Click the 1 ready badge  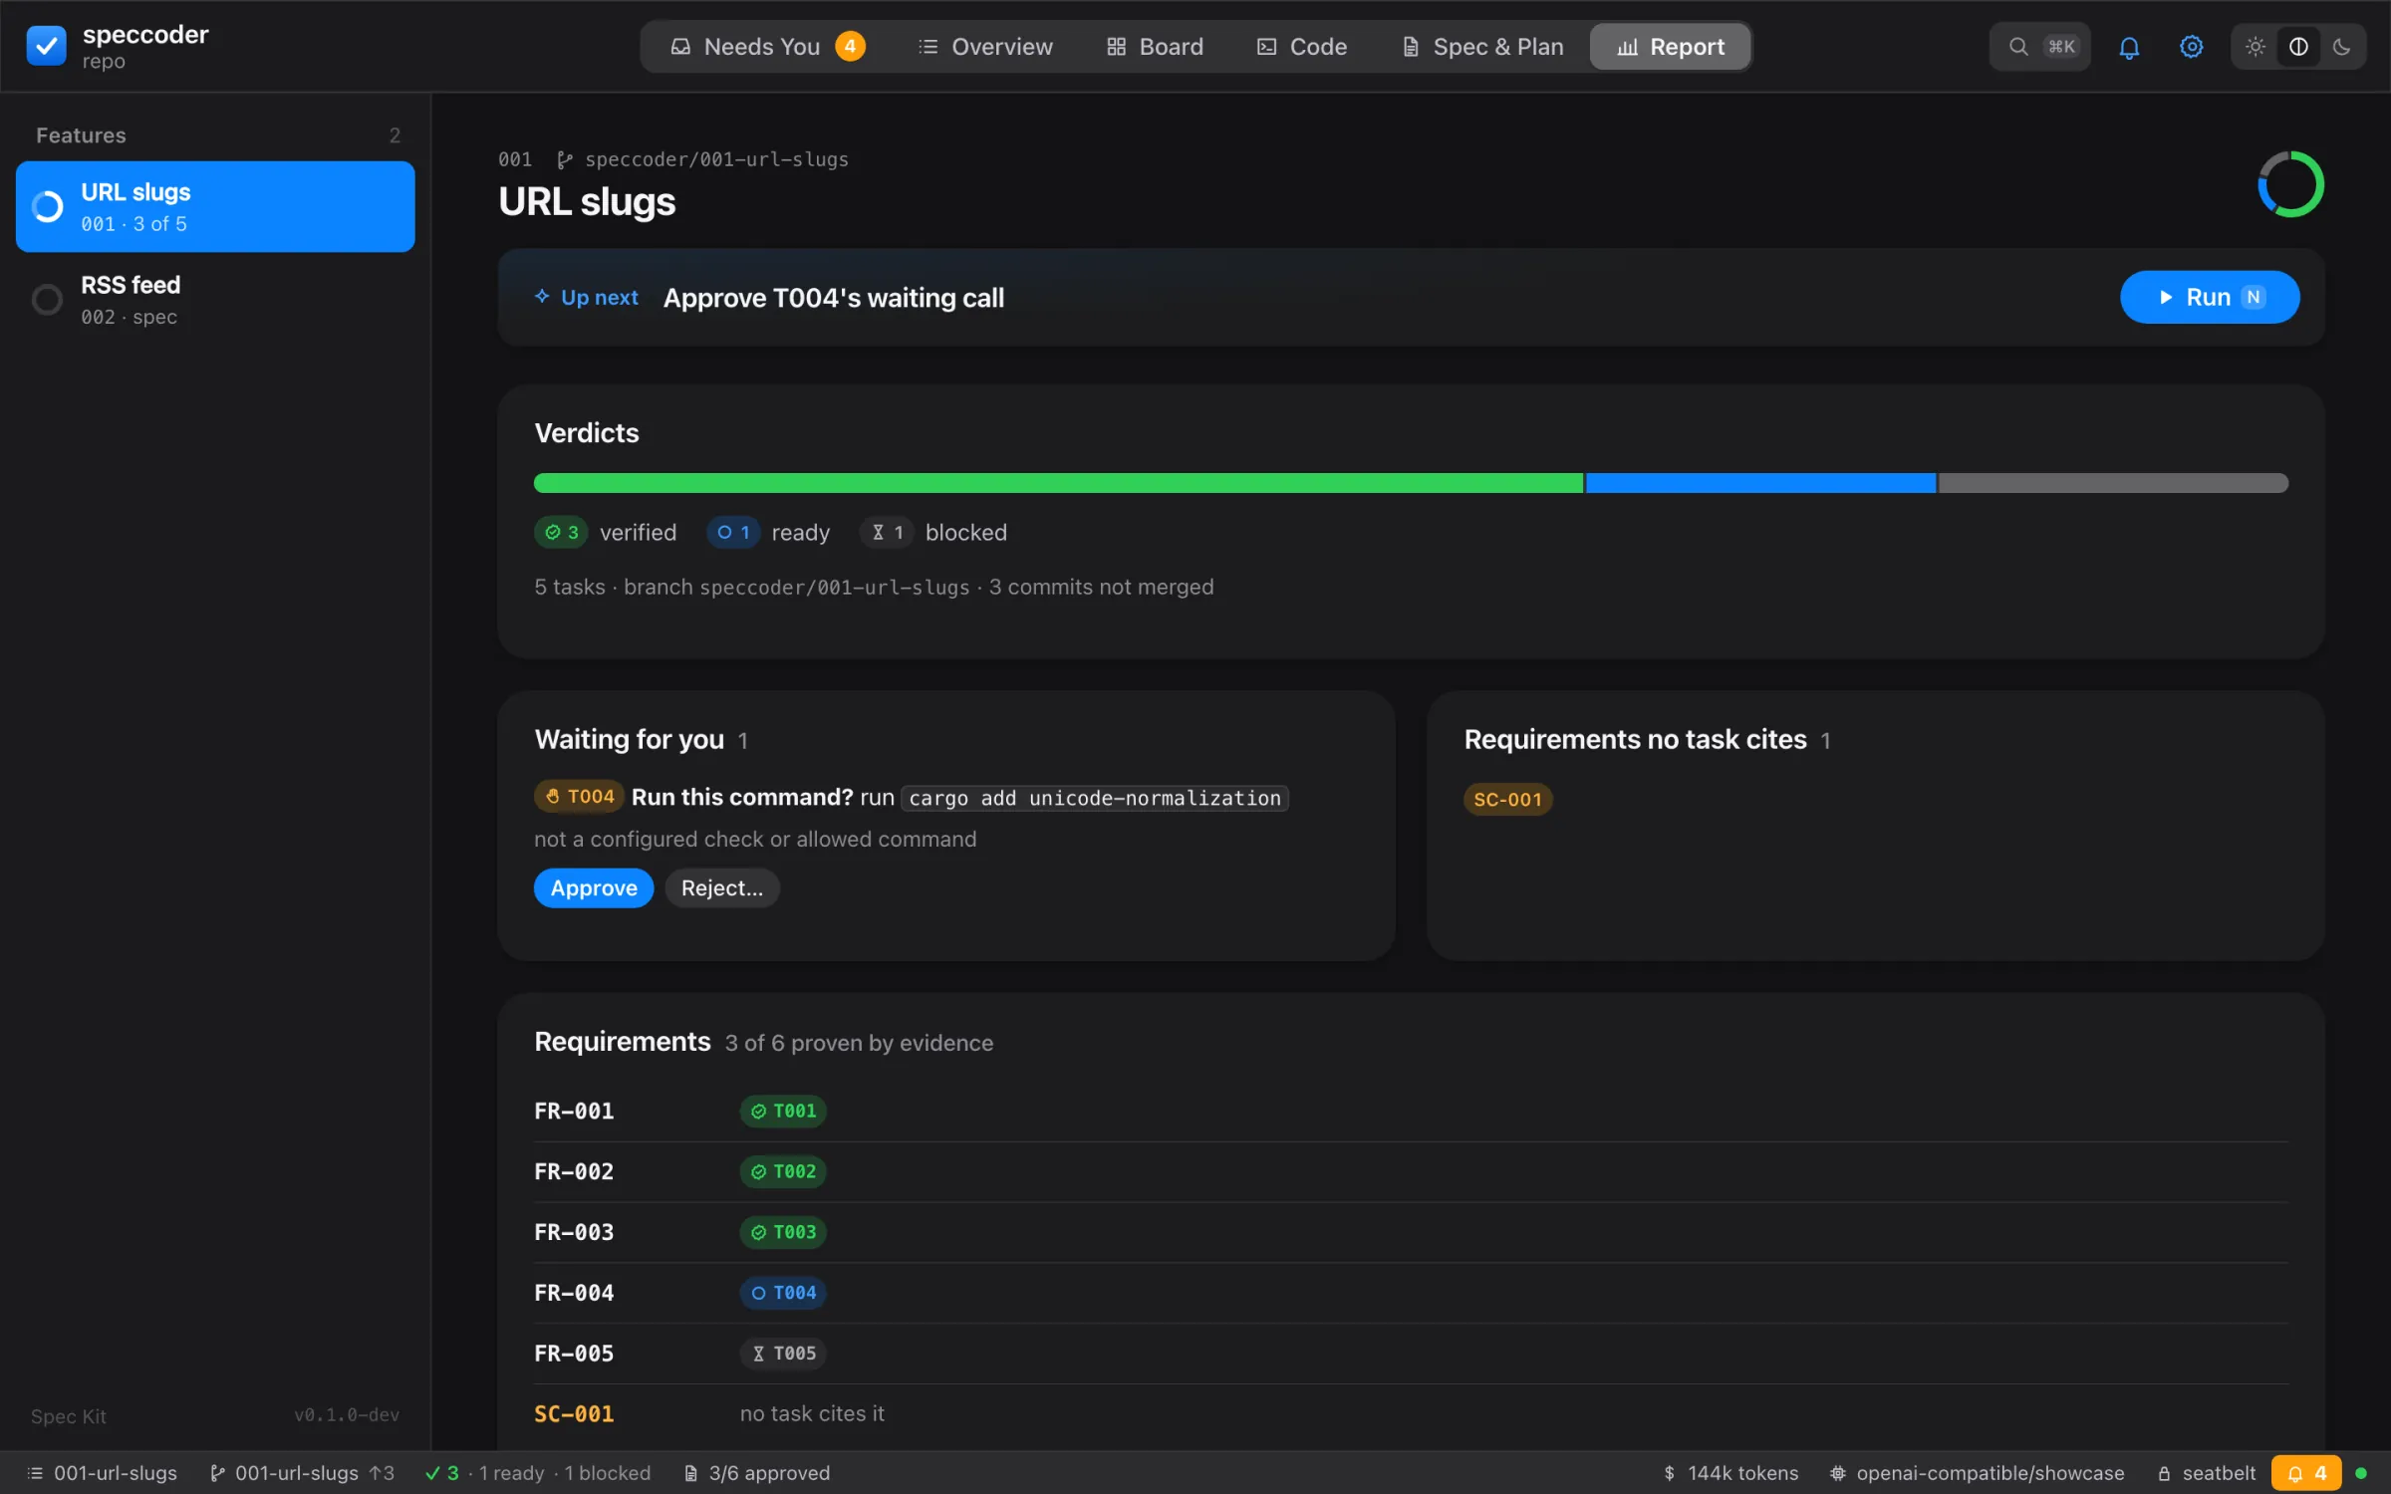click(733, 533)
